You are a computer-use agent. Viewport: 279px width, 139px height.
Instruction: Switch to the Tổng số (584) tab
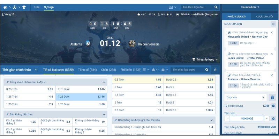(87, 70)
